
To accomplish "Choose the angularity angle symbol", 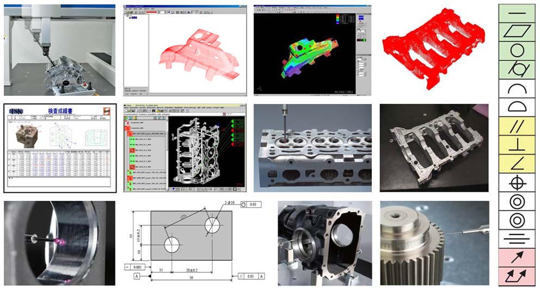I will point(517,163).
